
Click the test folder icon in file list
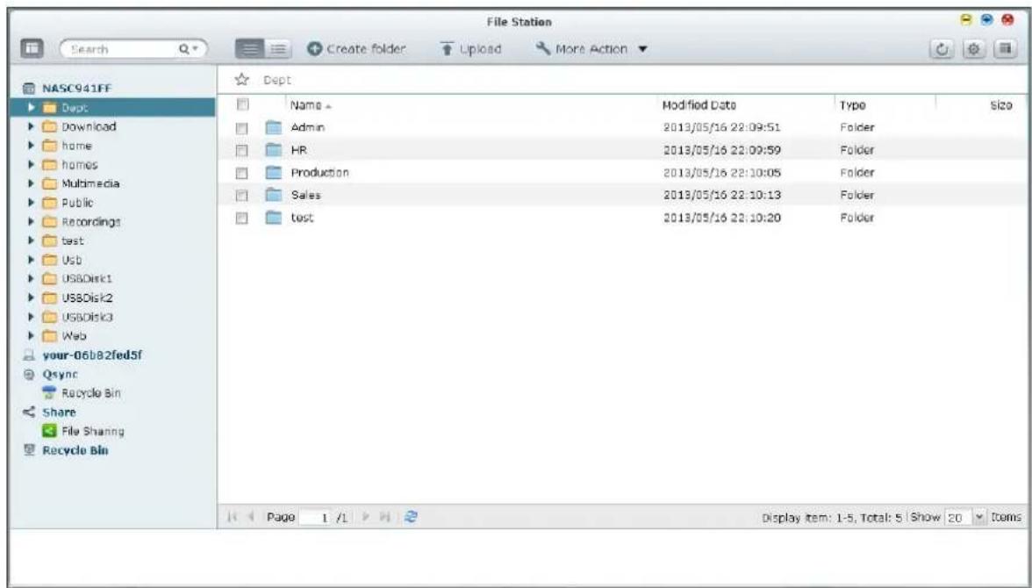[273, 218]
